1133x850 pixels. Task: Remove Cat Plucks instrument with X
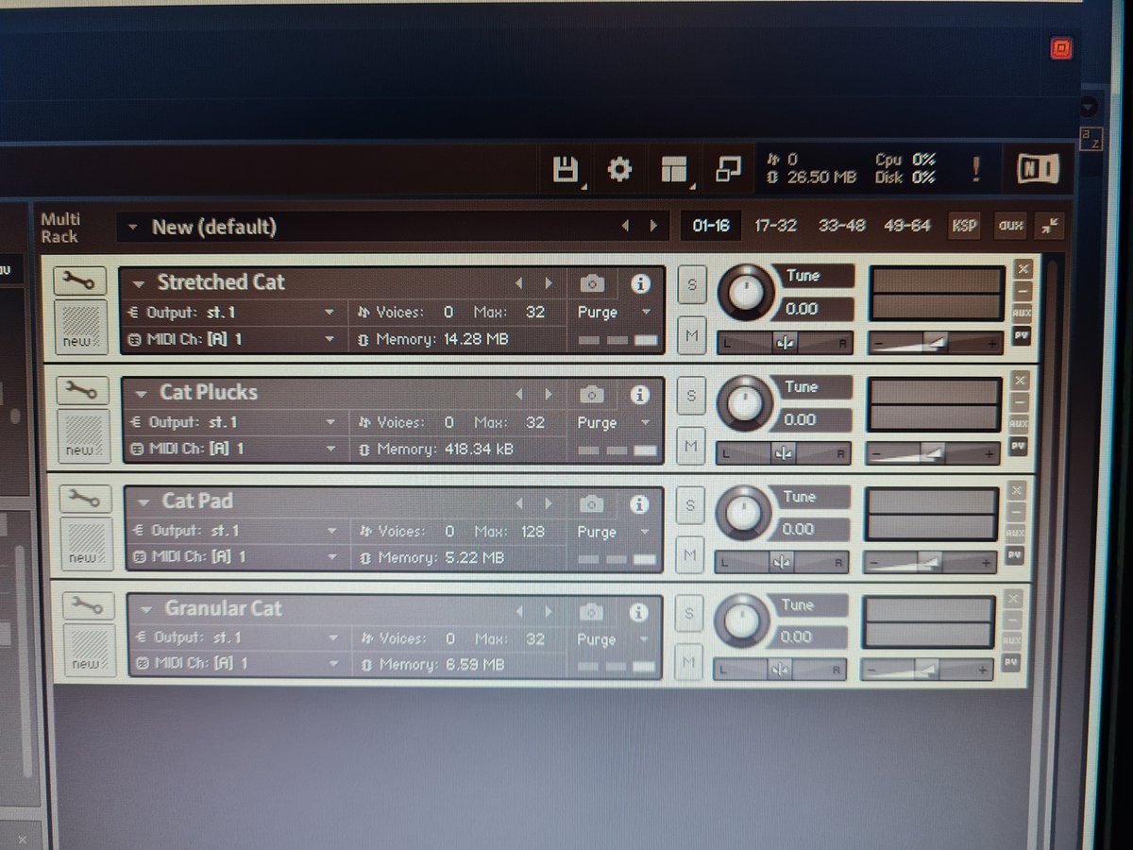click(1020, 380)
